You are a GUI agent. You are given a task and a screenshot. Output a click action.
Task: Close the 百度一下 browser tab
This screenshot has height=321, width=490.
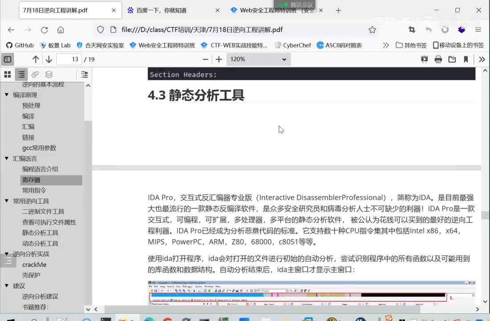pos(217,10)
